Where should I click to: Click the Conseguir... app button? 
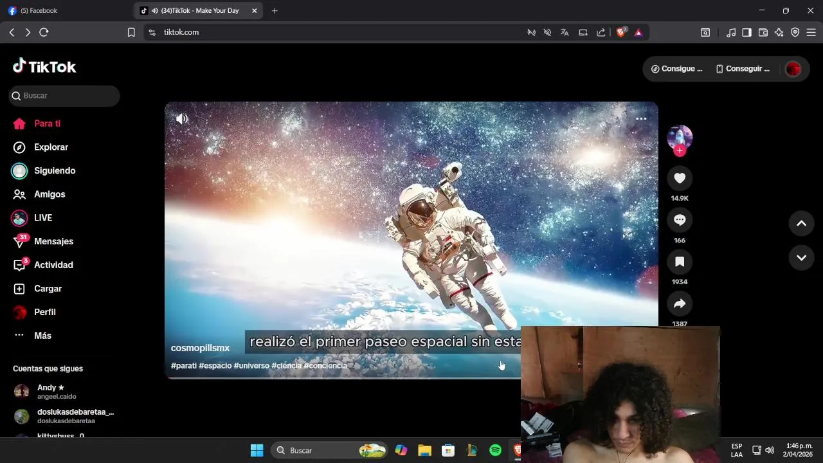point(743,69)
